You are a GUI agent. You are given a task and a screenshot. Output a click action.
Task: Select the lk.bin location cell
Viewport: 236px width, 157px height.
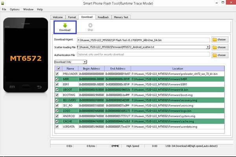coord(178,89)
